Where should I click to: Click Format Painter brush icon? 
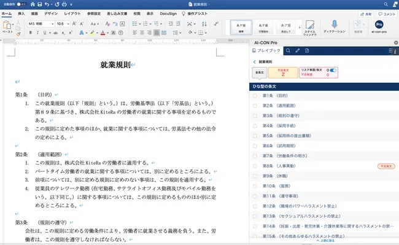(x=18, y=34)
